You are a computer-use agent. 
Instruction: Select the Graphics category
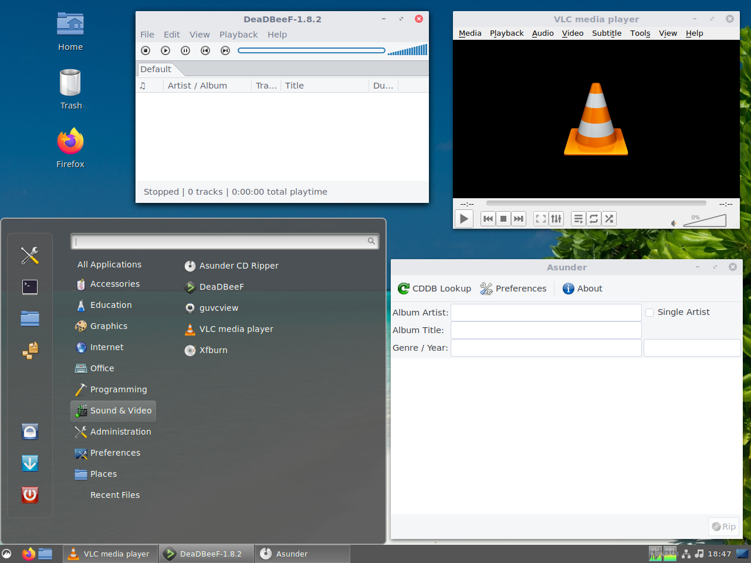(102, 326)
